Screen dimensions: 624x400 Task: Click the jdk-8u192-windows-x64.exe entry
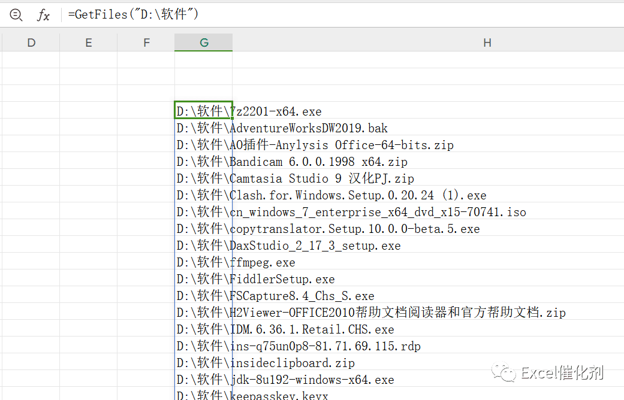click(285, 379)
